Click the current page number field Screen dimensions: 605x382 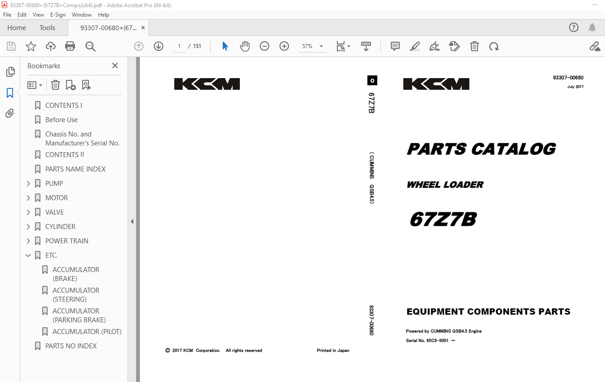click(179, 46)
